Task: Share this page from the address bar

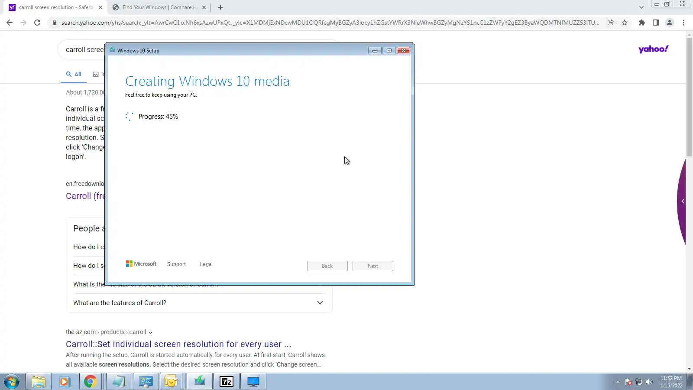Action: [x=610, y=23]
